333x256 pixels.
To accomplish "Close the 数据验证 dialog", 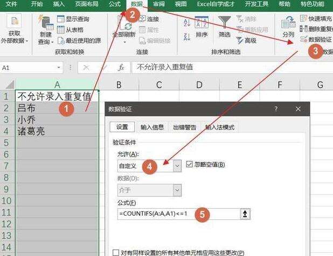I will 298,109.
